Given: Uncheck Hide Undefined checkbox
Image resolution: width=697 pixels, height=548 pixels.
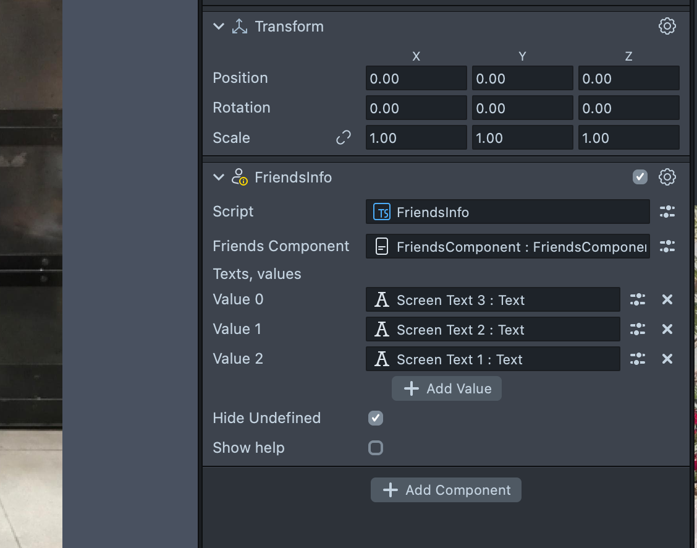Looking at the screenshot, I should click(x=375, y=418).
